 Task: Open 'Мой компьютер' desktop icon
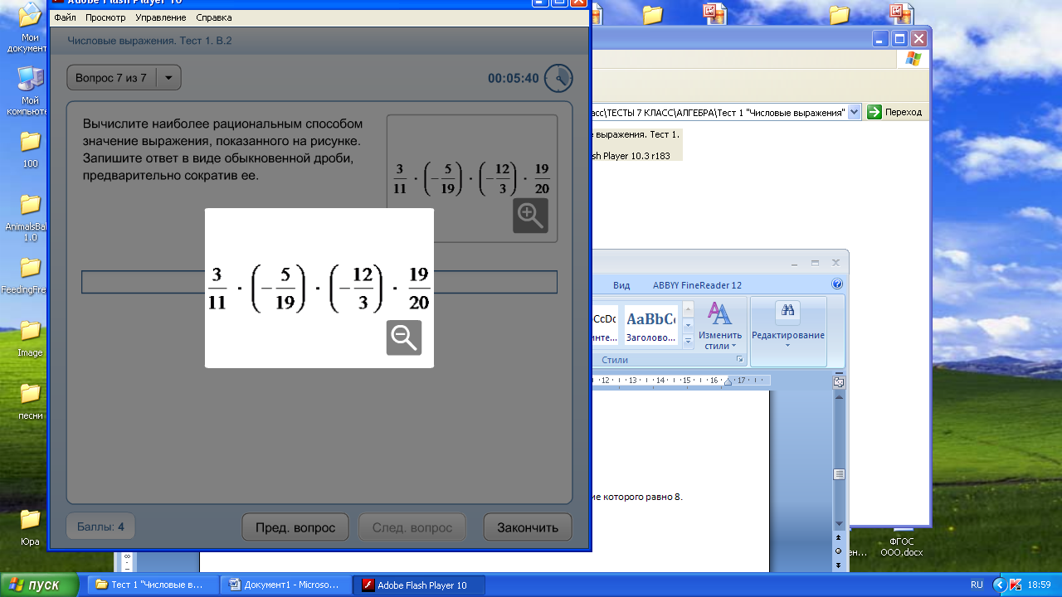(x=30, y=90)
